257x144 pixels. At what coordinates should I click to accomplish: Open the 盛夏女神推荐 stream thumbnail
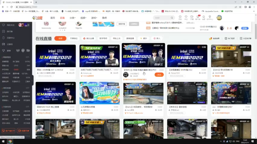100,93
